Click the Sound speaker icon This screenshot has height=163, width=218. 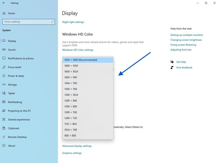pyautogui.click(x=4, y=50)
